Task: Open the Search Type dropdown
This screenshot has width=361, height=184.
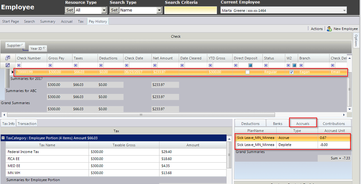Action: (159, 10)
